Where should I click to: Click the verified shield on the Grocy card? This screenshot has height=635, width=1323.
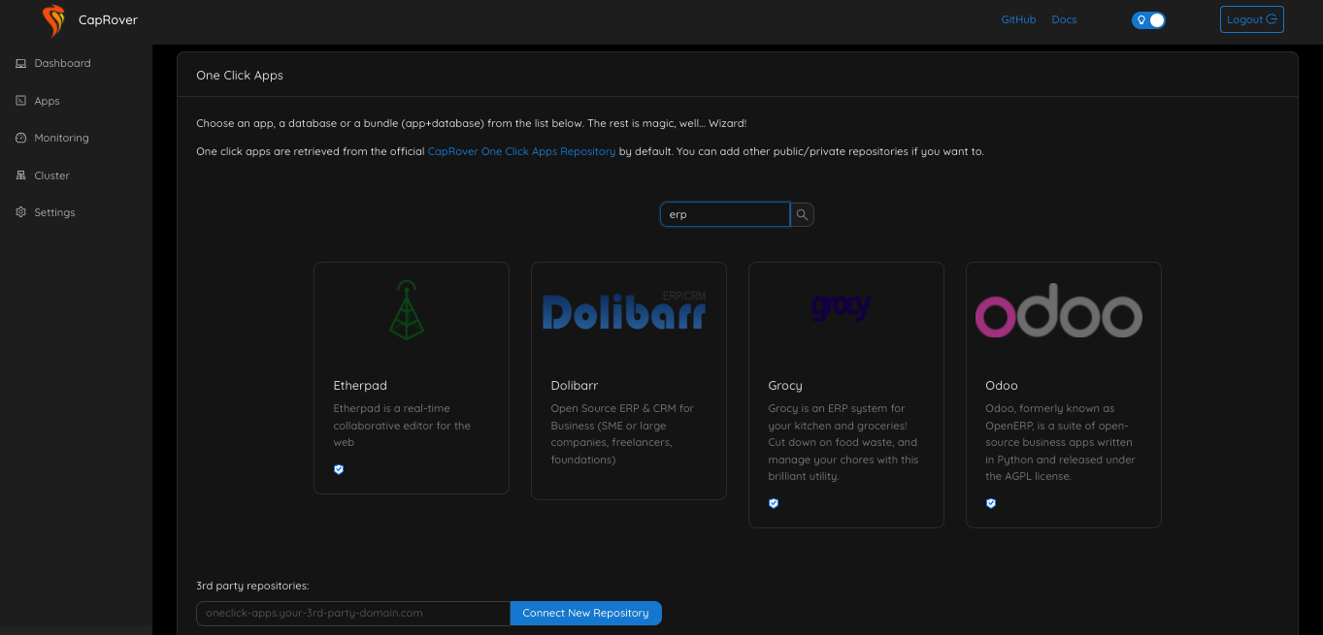[x=774, y=503]
